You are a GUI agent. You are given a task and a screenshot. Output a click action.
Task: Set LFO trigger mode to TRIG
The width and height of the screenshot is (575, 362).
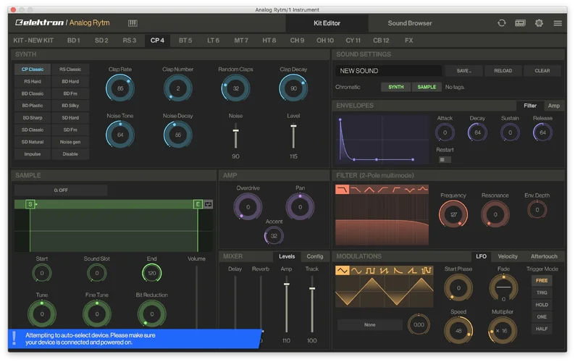[x=542, y=292]
